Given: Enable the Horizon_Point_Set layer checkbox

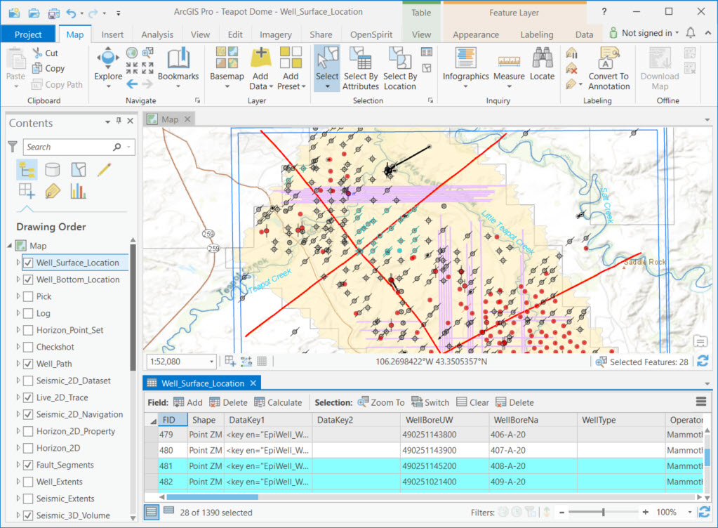Looking at the screenshot, I should coord(28,330).
